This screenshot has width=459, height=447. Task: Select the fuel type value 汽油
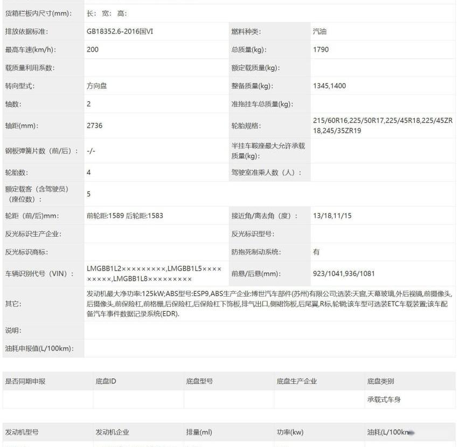point(319,31)
